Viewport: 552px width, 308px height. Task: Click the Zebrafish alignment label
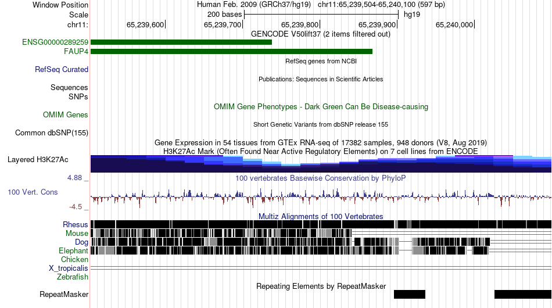[72, 277]
